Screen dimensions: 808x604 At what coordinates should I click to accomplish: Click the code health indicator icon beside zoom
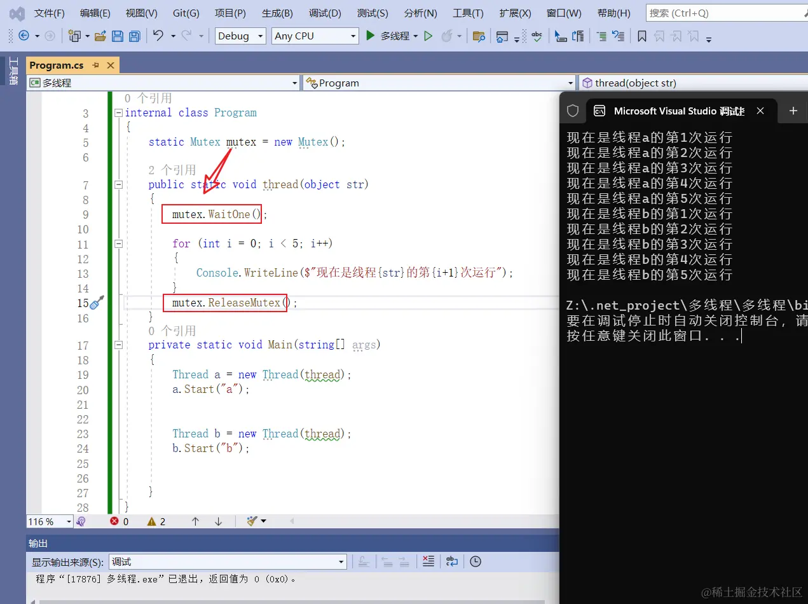81,521
